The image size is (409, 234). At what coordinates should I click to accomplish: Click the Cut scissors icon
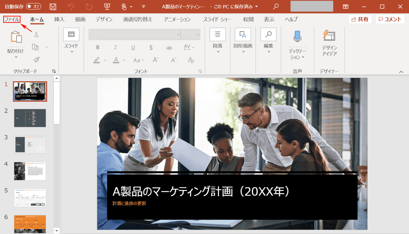[x=36, y=35]
